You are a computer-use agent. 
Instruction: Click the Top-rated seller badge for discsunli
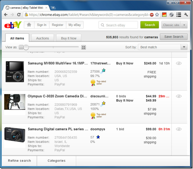pos(98,116)
